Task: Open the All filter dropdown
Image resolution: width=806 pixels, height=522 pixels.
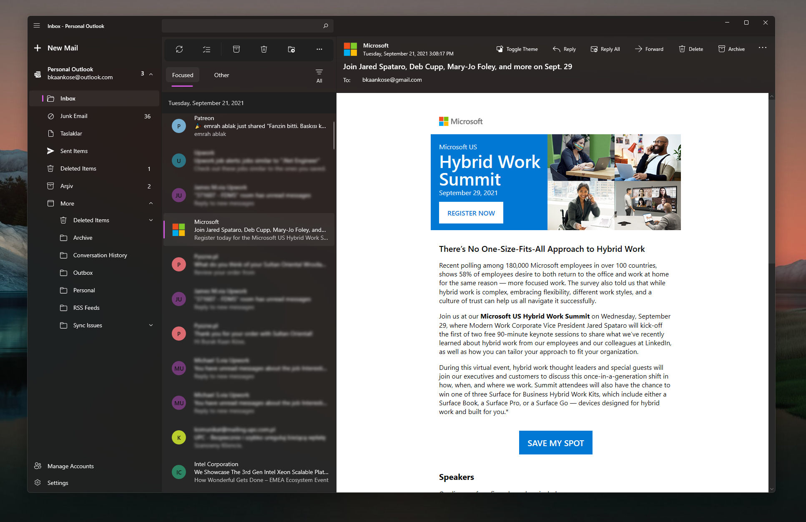Action: (x=319, y=75)
